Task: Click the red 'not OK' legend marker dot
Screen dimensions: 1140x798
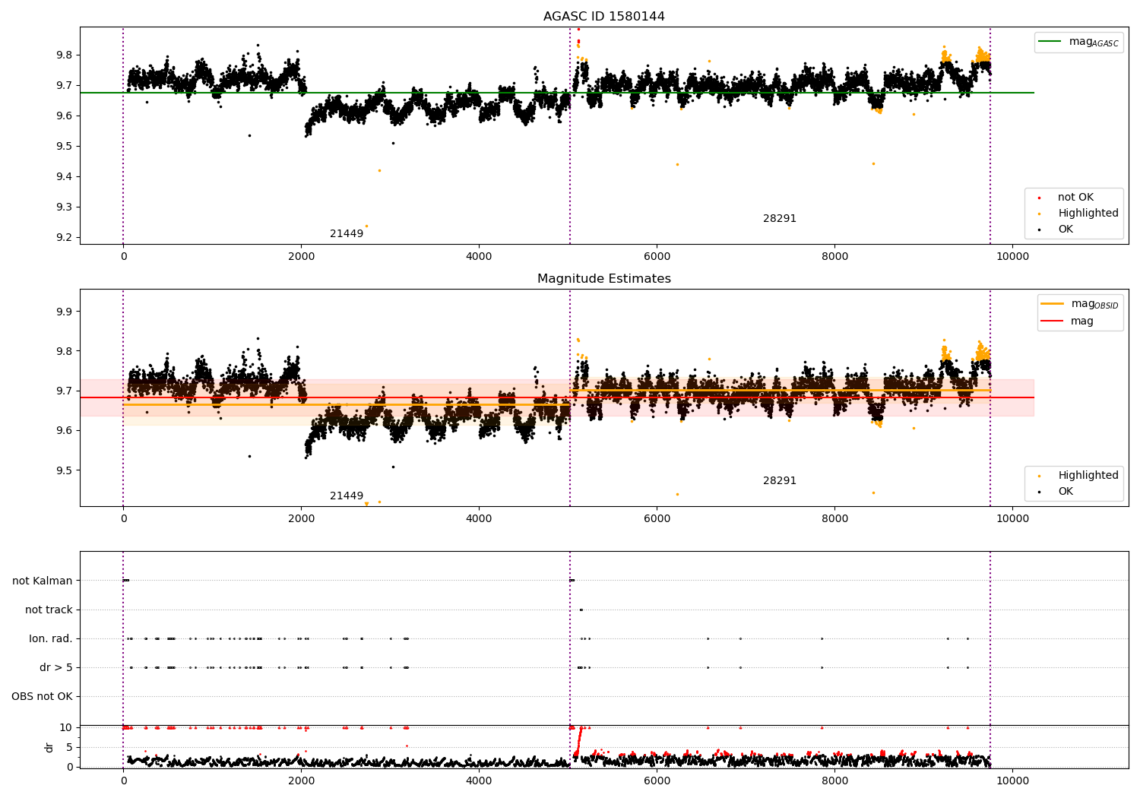Action: (x=1039, y=198)
